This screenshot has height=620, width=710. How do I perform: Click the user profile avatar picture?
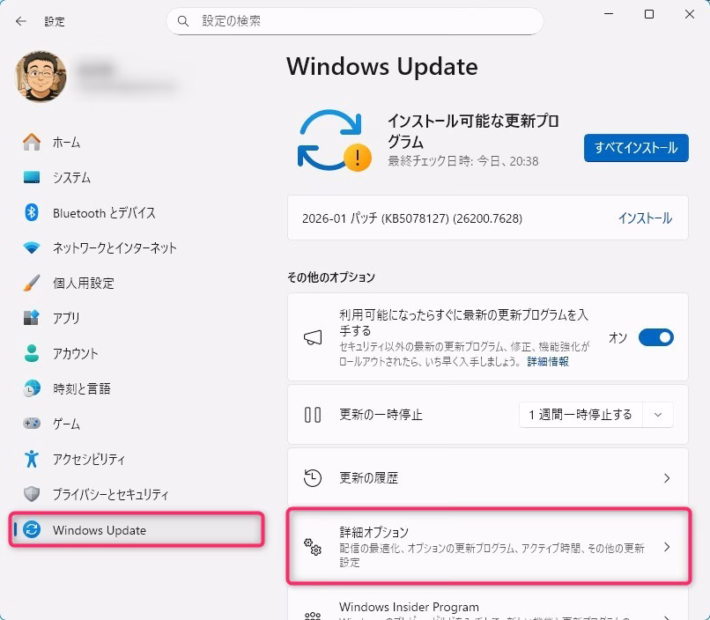(41, 76)
